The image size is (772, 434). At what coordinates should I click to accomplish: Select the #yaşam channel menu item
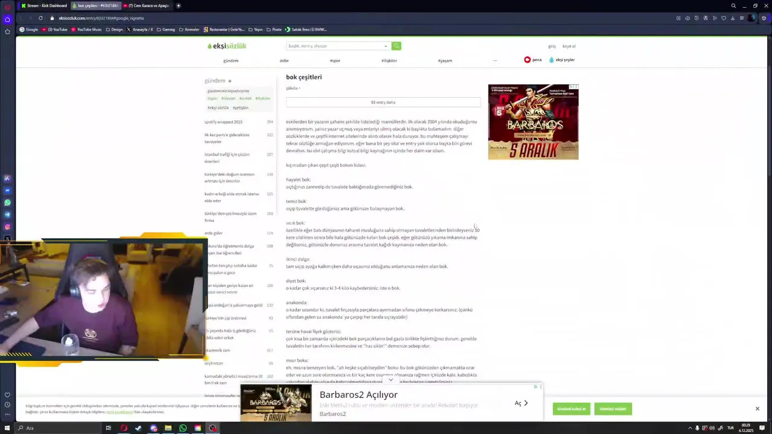[445, 60]
